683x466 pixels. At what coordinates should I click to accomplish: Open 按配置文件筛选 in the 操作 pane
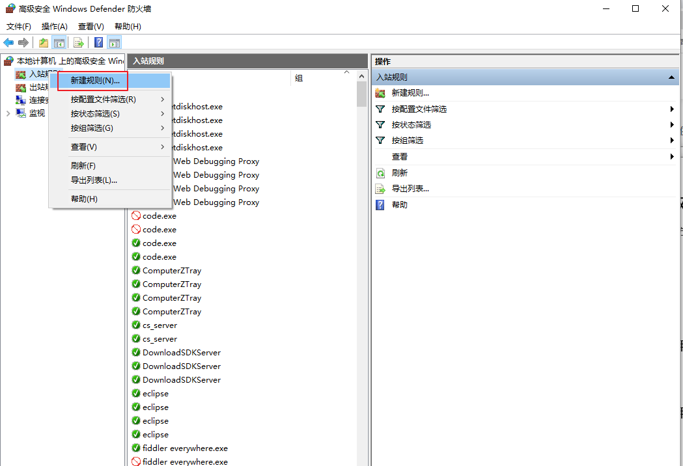[x=525, y=109]
